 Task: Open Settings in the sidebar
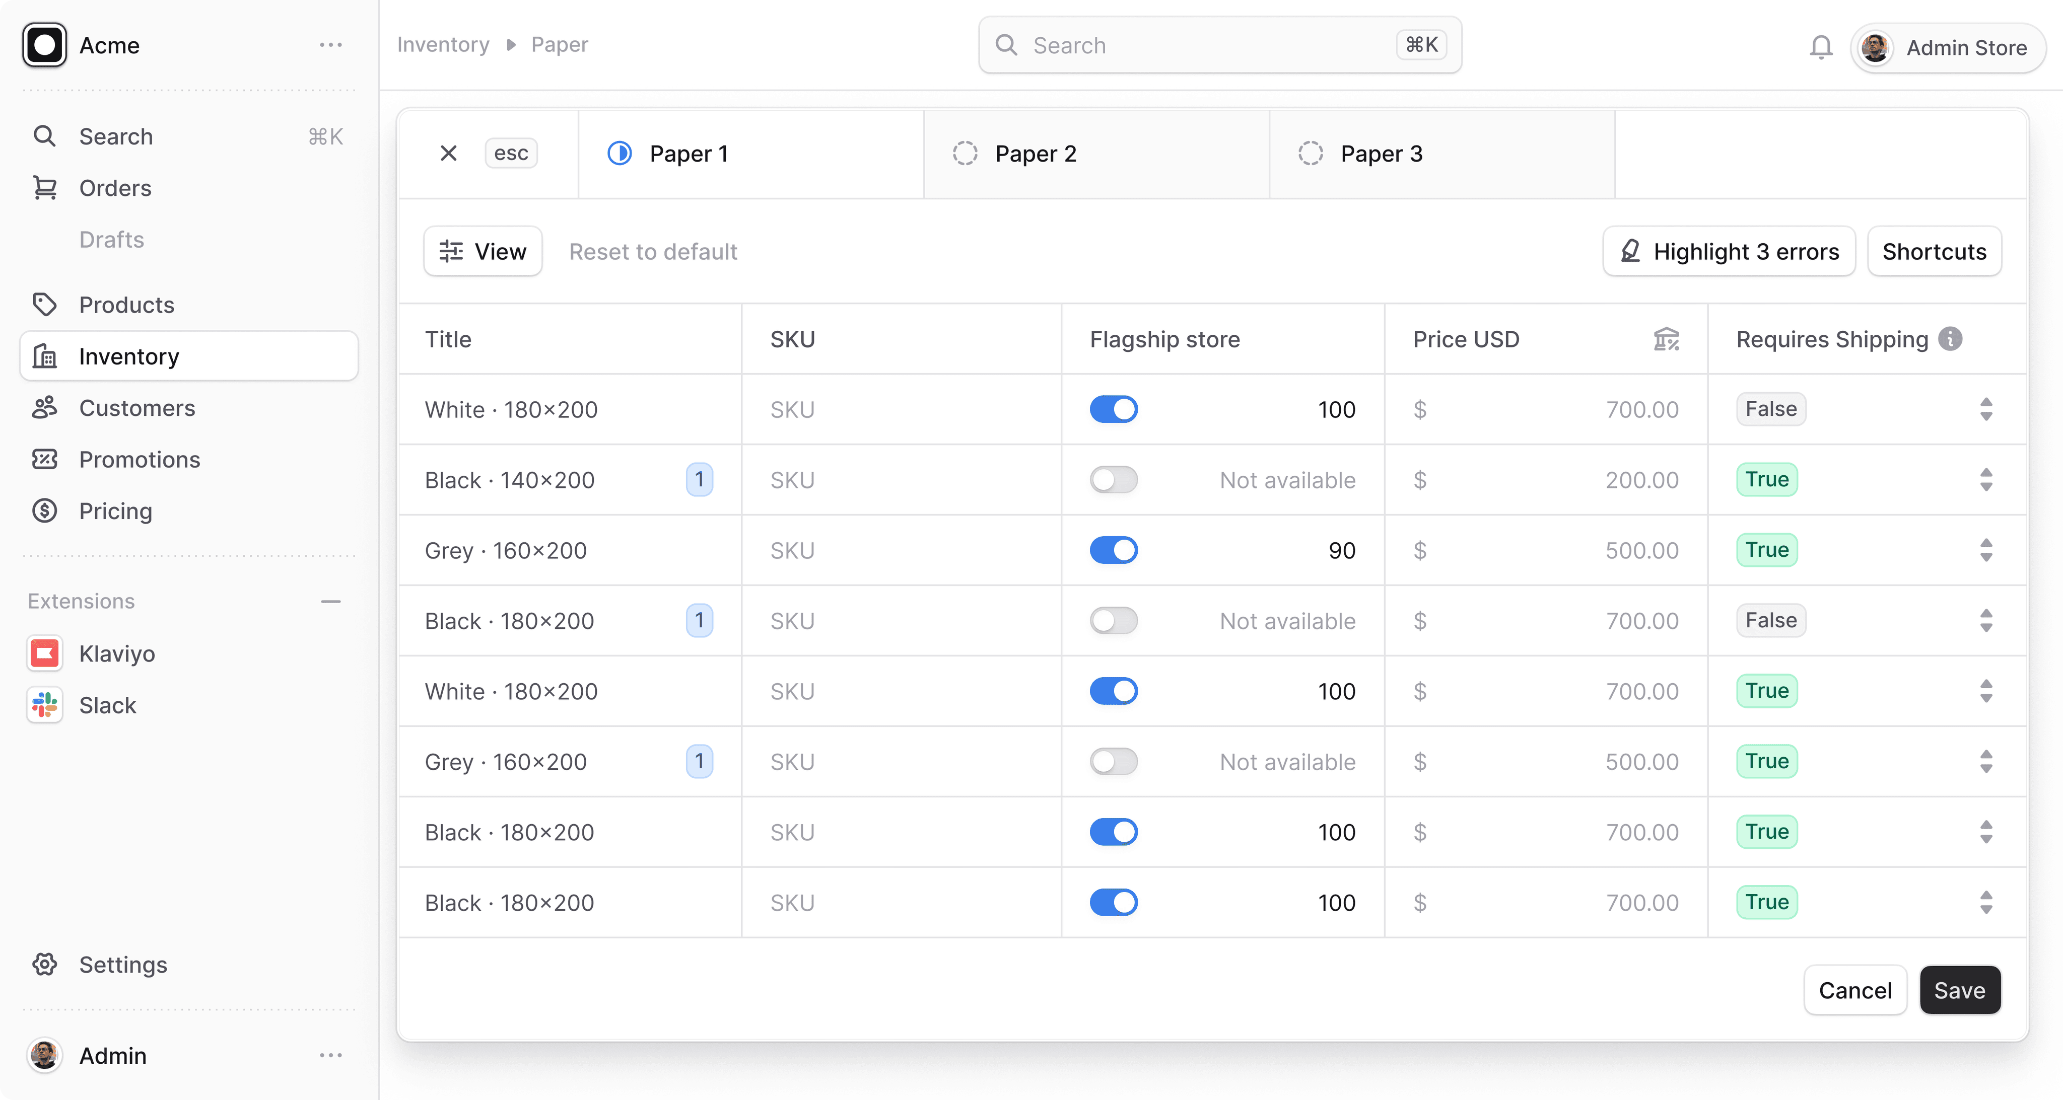[122, 965]
